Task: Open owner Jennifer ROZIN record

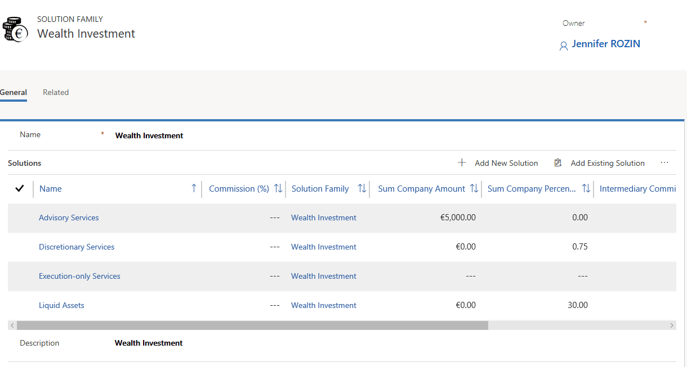Action: pos(606,44)
